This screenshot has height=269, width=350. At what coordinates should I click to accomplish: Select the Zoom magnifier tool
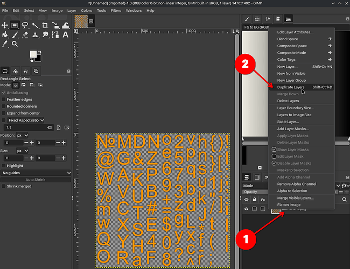15,44
